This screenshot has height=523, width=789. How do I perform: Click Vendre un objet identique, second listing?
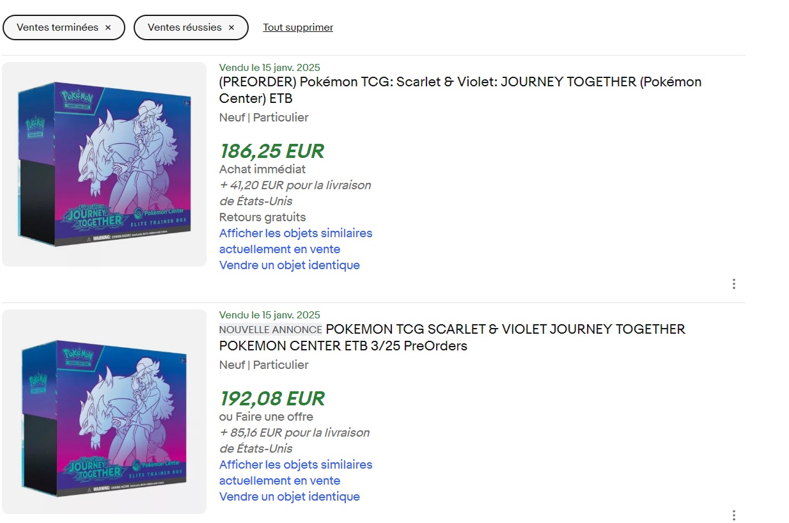[x=290, y=496]
